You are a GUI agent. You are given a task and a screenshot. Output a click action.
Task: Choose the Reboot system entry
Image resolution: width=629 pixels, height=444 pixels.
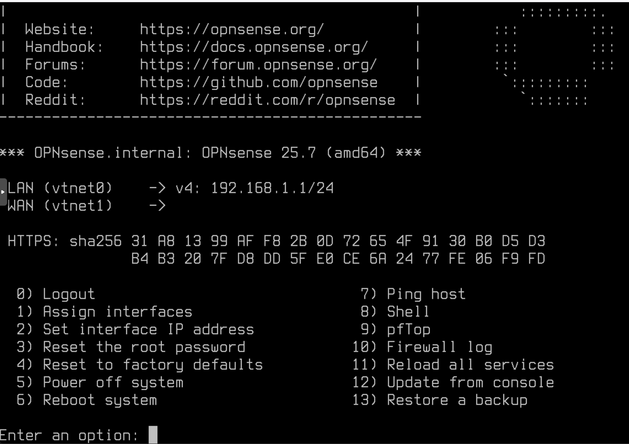click(x=100, y=400)
